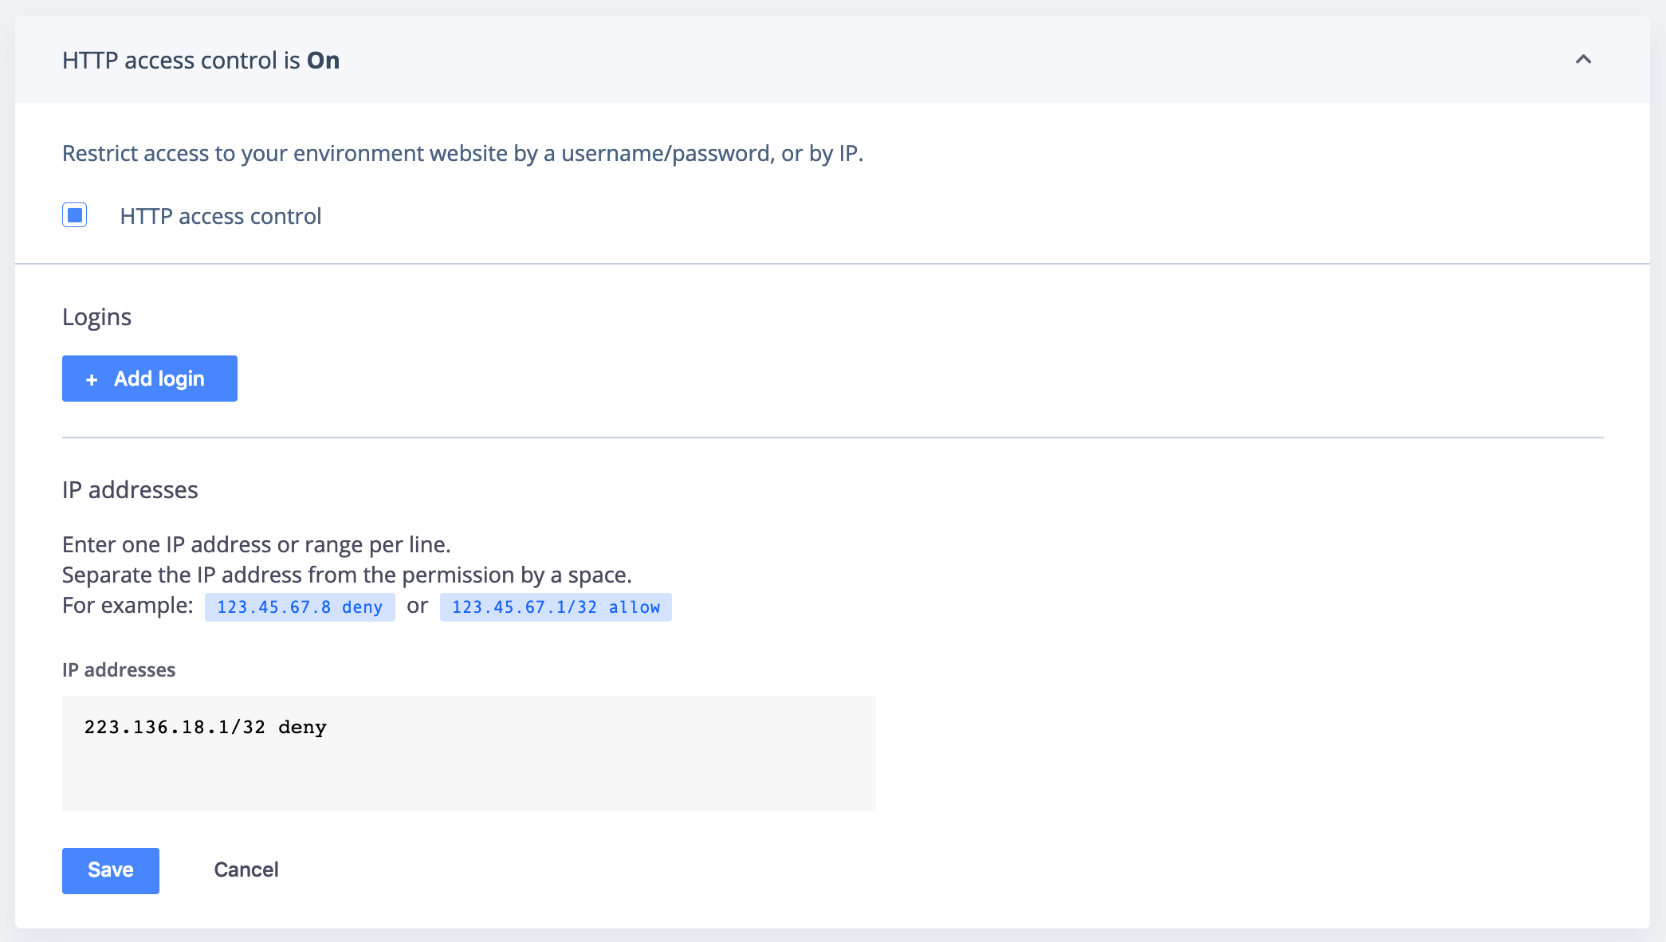Click the Logins section heading
Image resolution: width=1666 pixels, height=942 pixels.
click(x=96, y=317)
